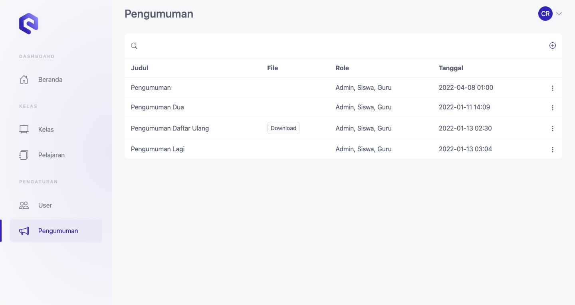Open options menu for Pengumuman row
The width and height of the screenshot is (575, 305).
(x=553, y=88)
